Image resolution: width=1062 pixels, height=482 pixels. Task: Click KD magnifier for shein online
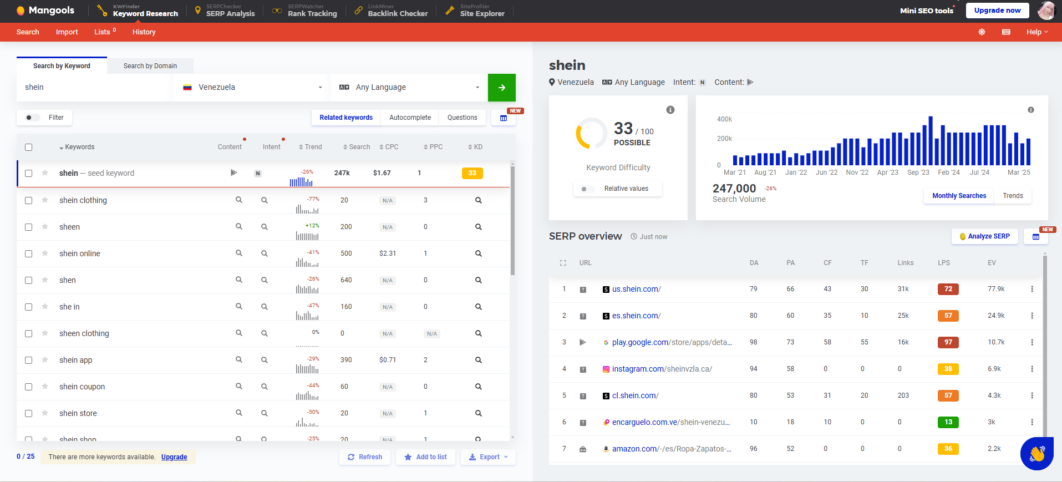[x=478, y=253]
